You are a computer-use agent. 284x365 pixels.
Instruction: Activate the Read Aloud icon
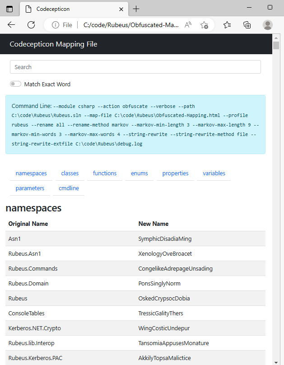pos(188,25)
